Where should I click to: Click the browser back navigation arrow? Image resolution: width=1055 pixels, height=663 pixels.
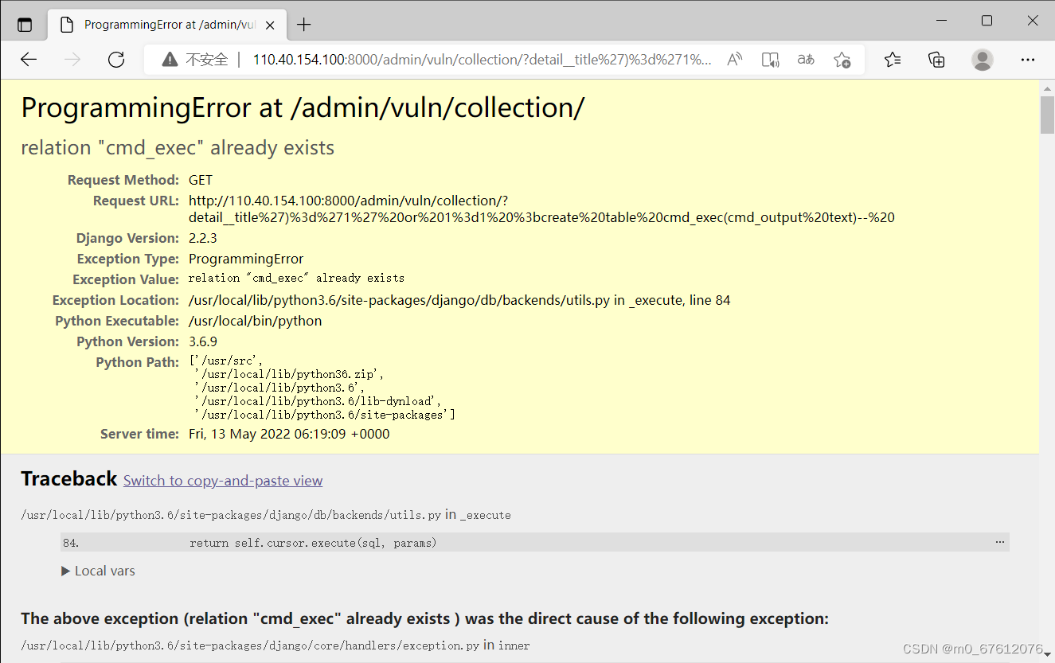tap(29, 59)
